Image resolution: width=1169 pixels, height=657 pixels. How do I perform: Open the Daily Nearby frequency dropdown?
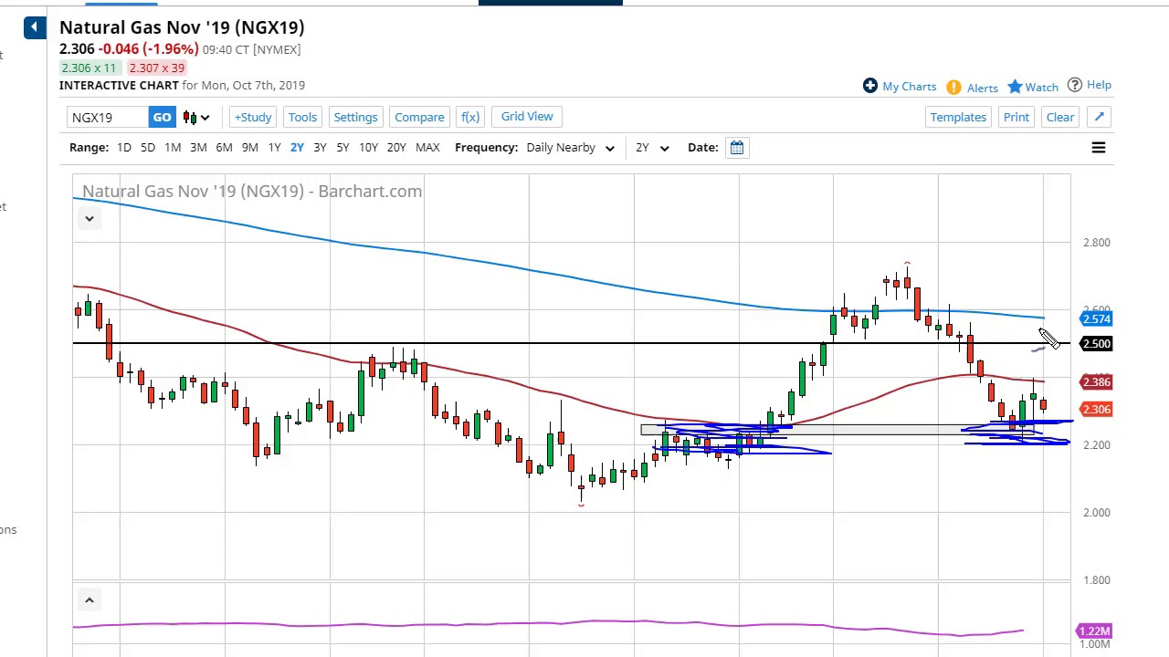(570, 148)
